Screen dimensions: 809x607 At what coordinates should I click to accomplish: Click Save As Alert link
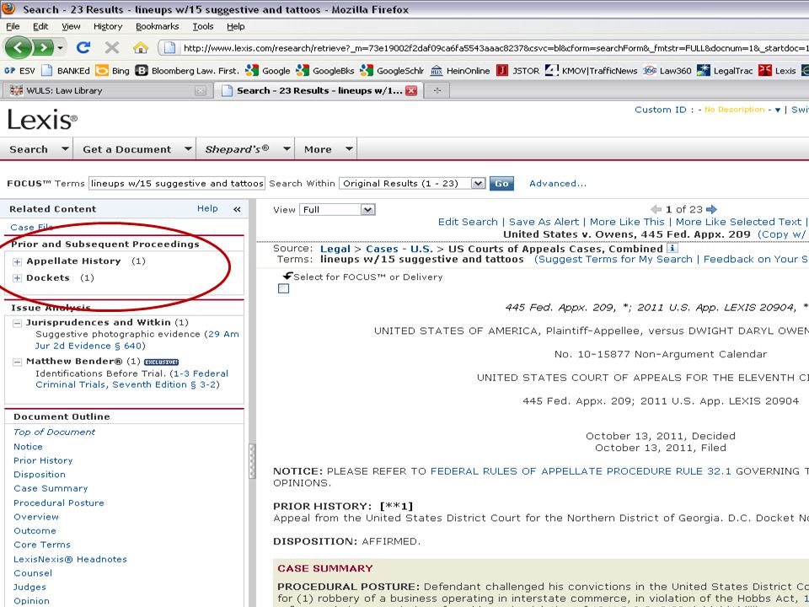(544, 222)
